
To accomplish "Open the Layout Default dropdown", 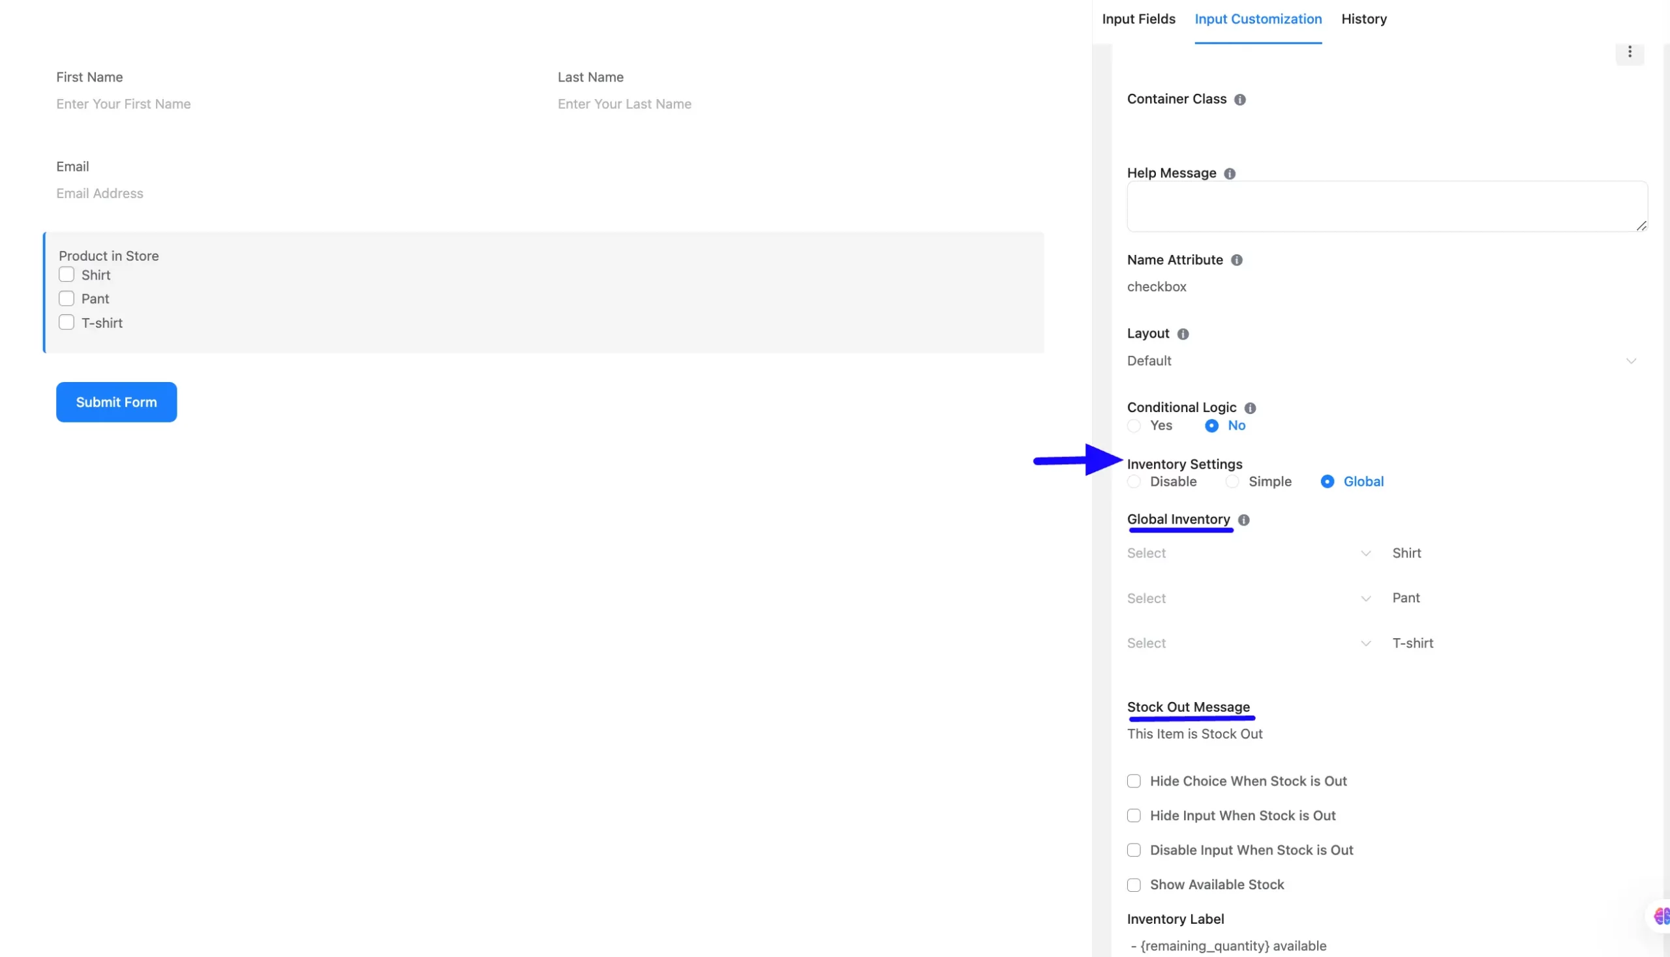I will coord(1381,361).
